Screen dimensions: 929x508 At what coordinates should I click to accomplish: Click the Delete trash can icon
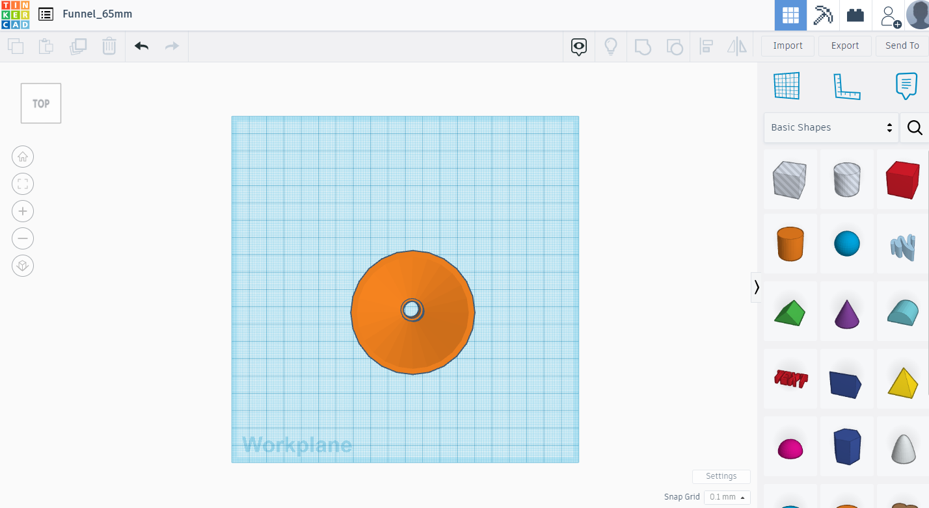(x=109, y=46)
